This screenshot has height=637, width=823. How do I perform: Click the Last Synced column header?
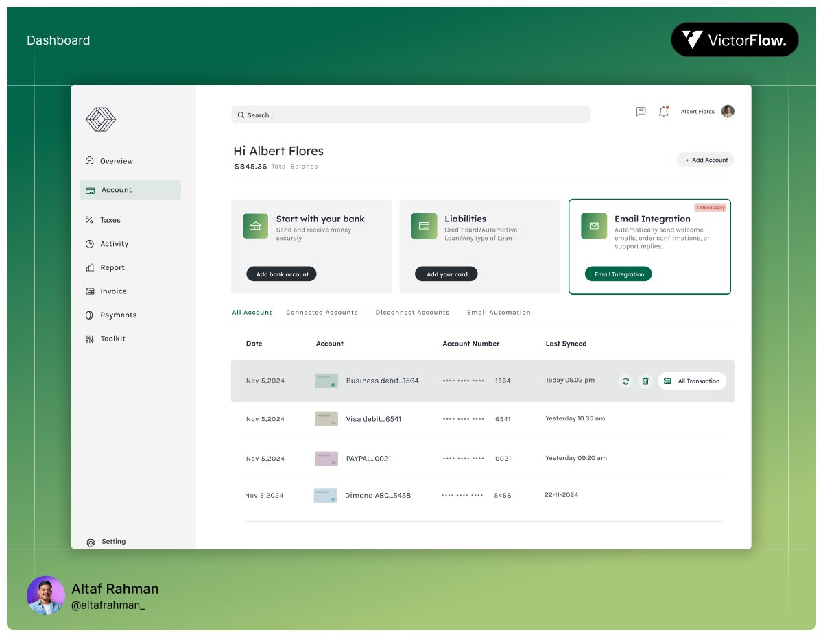[566, 344]
